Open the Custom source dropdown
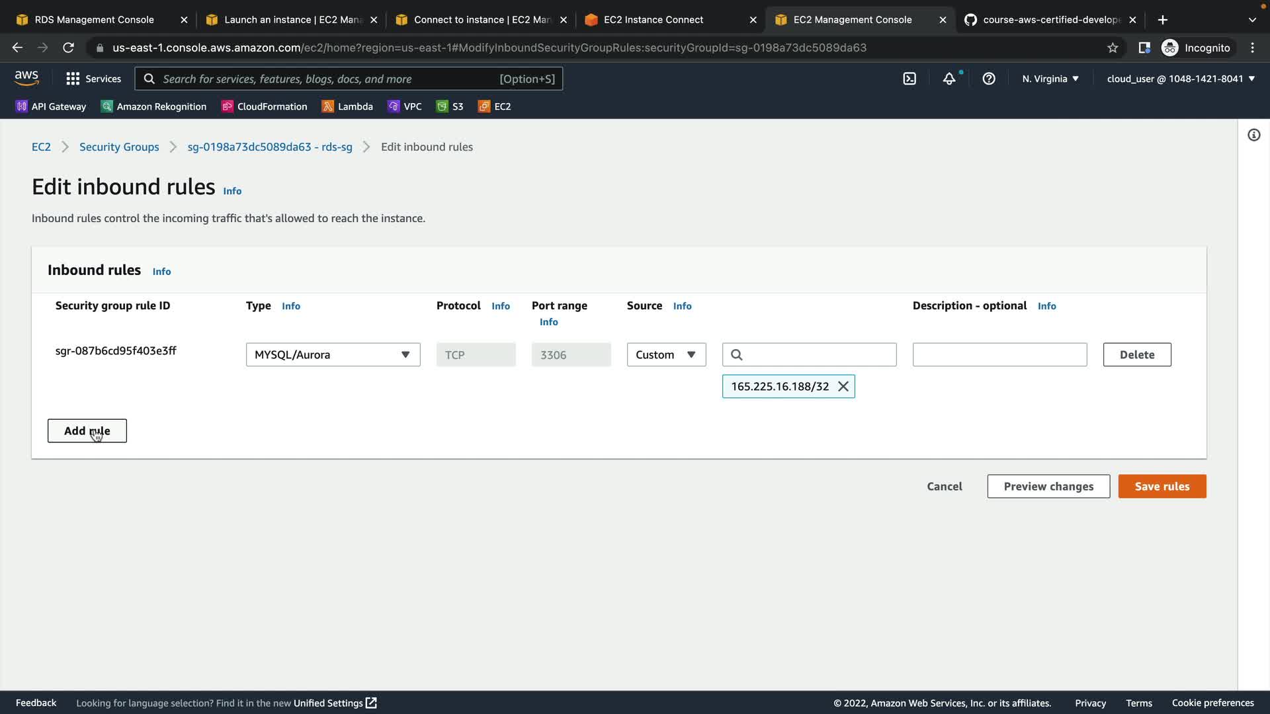Screen dimensions: 1270x714 (x=666, y=355)
